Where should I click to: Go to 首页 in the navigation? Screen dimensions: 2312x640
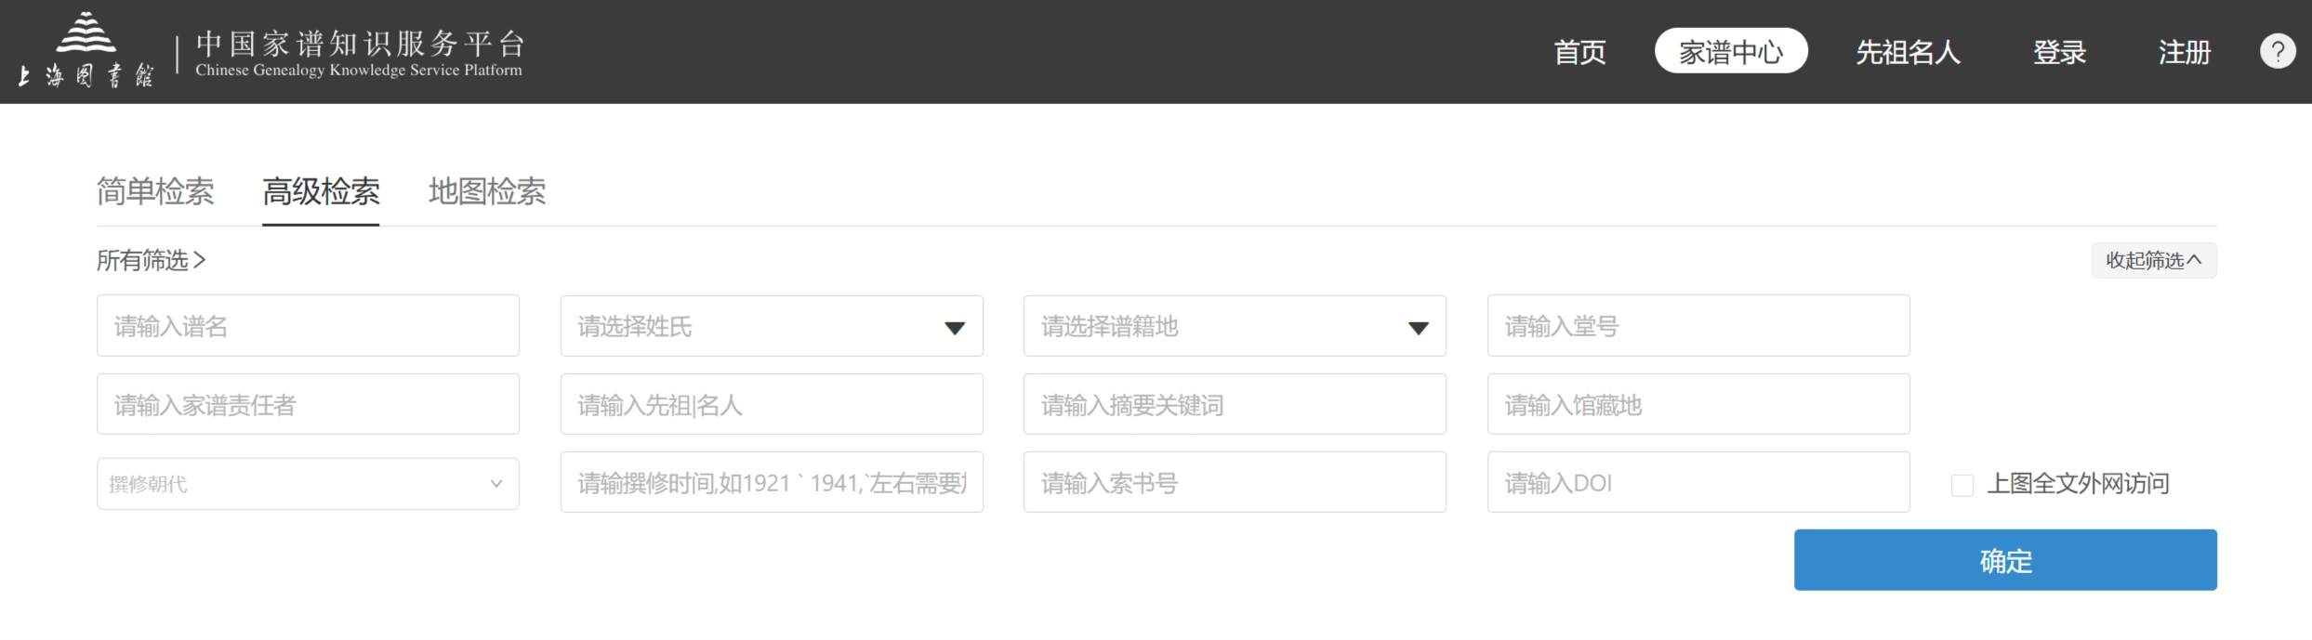1579,52
